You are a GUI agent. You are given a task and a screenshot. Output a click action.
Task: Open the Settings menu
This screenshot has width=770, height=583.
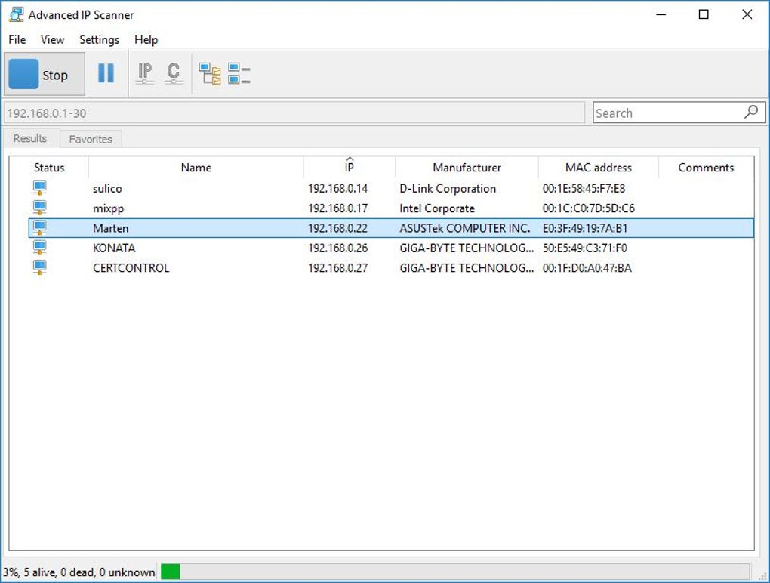click(99, 40)
